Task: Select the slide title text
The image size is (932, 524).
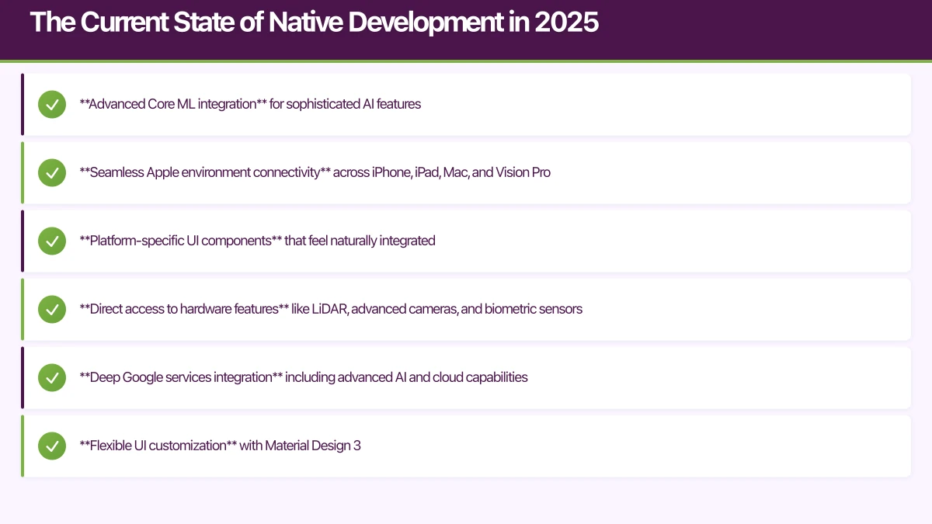Action: (315, 23)
